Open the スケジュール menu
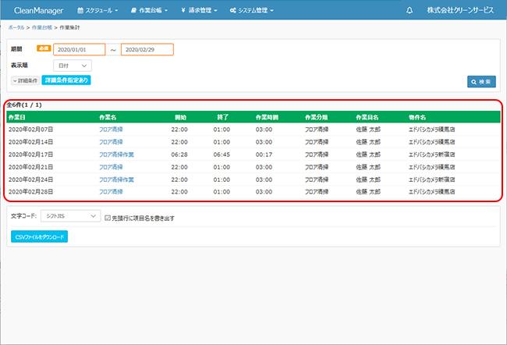The width and height of the screenshot is (507, 345). coord(98,11)
